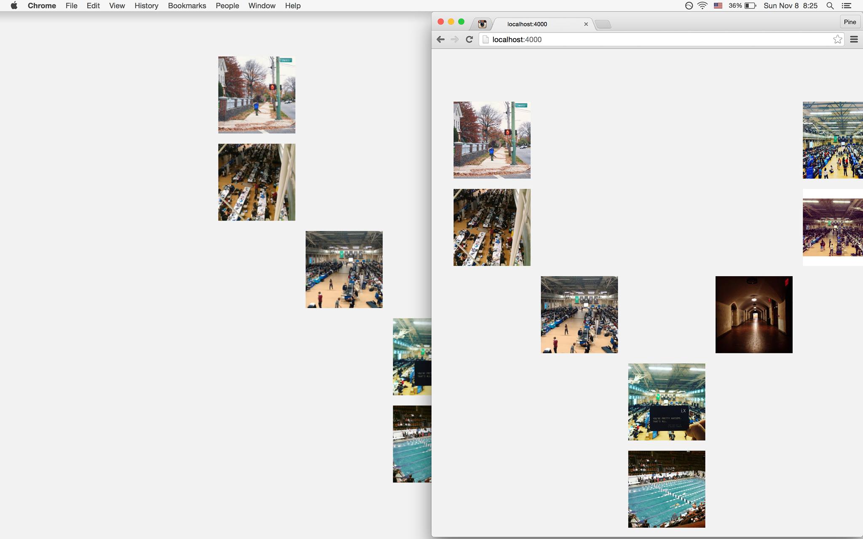Click the address bar URL field
Viewport: 863px width, 539px height.
(657, 40)
